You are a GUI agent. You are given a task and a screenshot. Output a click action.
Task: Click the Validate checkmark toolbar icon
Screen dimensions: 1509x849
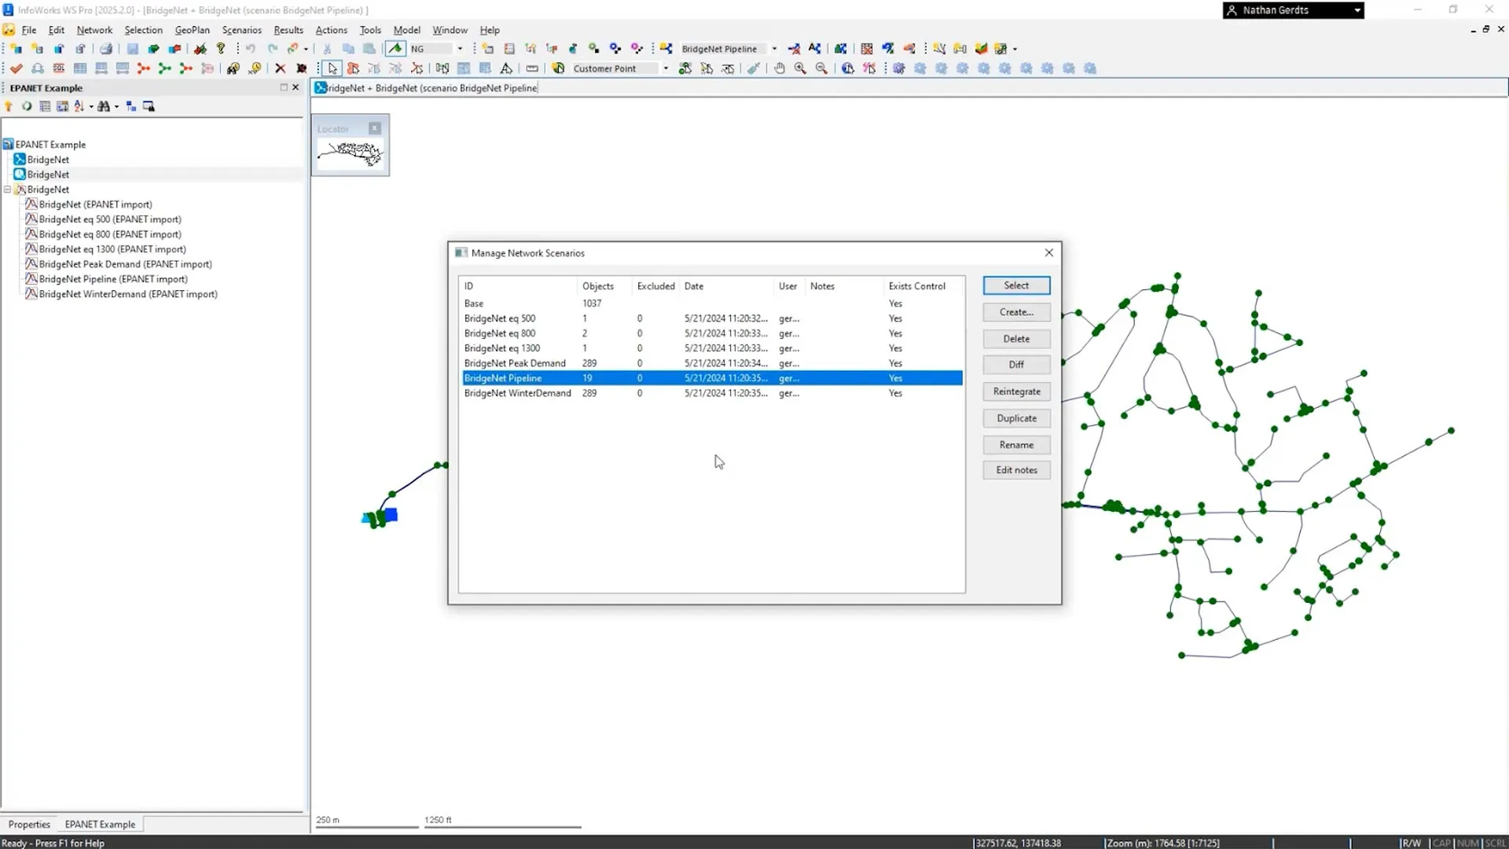16,68
